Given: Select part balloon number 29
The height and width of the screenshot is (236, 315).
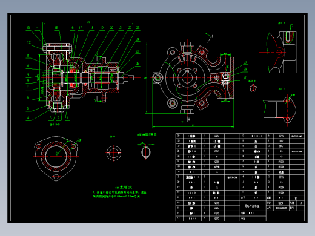Looking at the screenshot, I should [245, 62].
